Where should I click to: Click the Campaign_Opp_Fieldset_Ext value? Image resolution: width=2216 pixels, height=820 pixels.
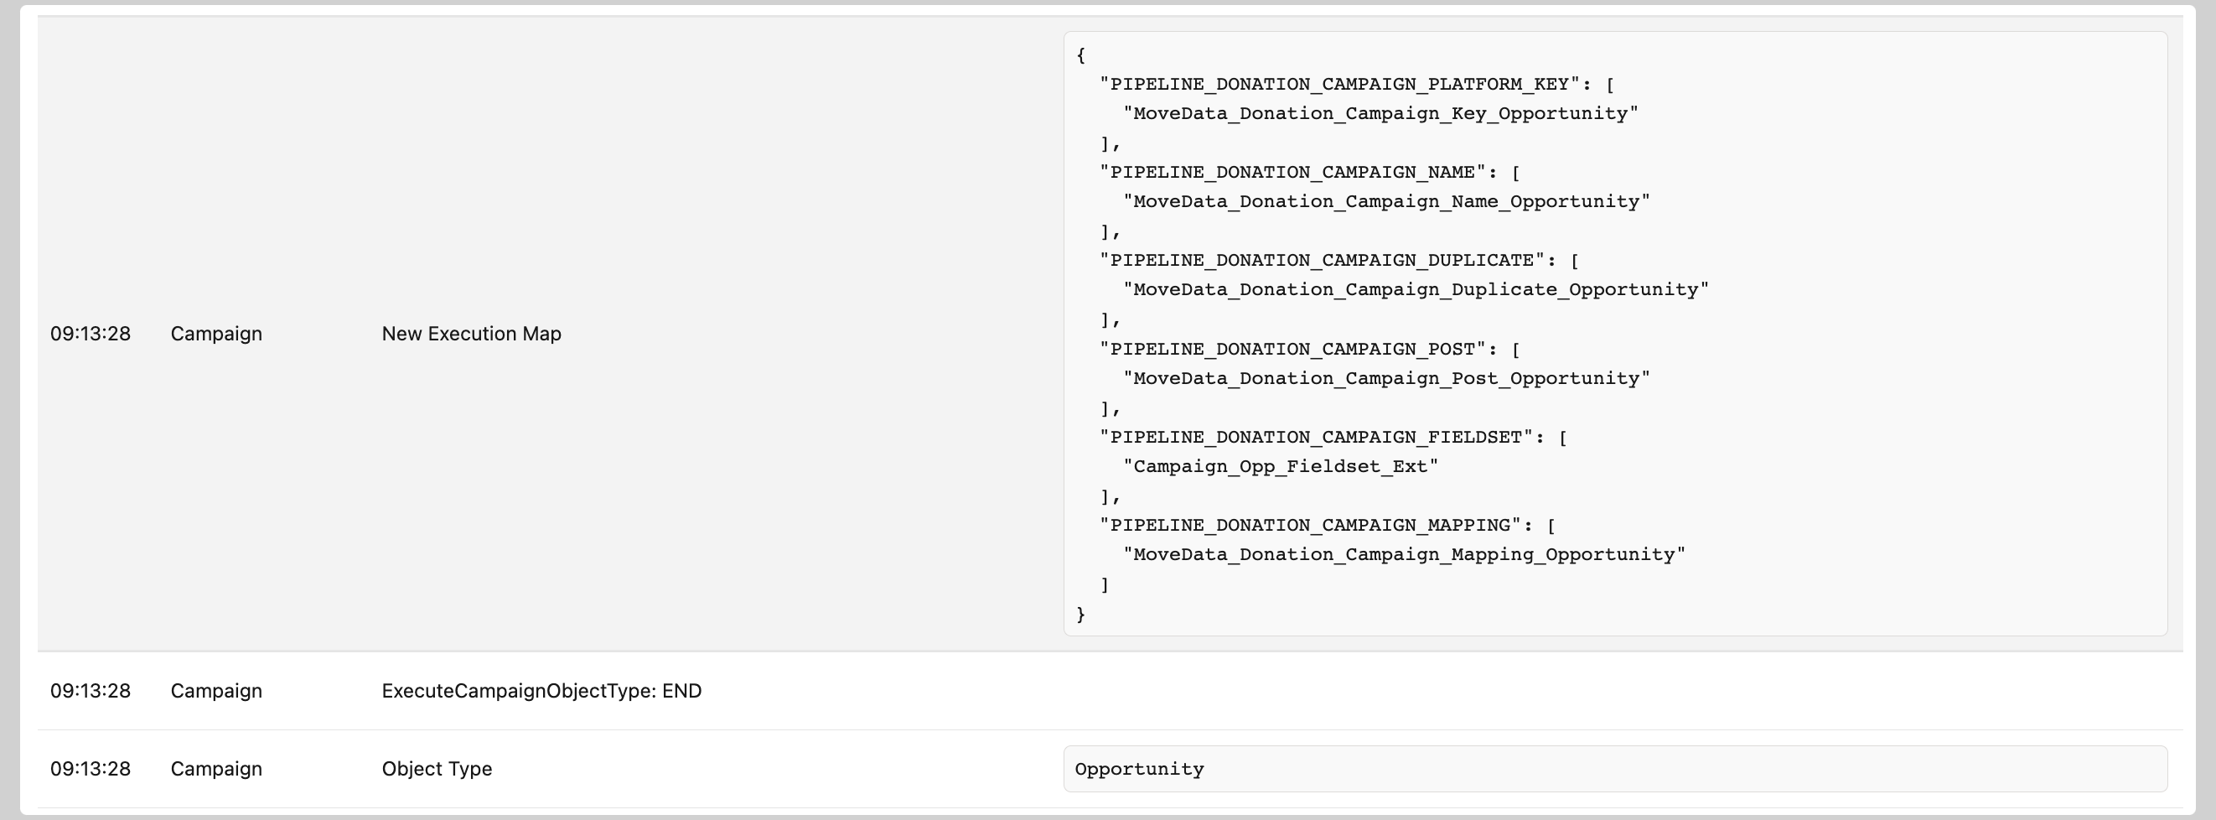coord(1280,466)
